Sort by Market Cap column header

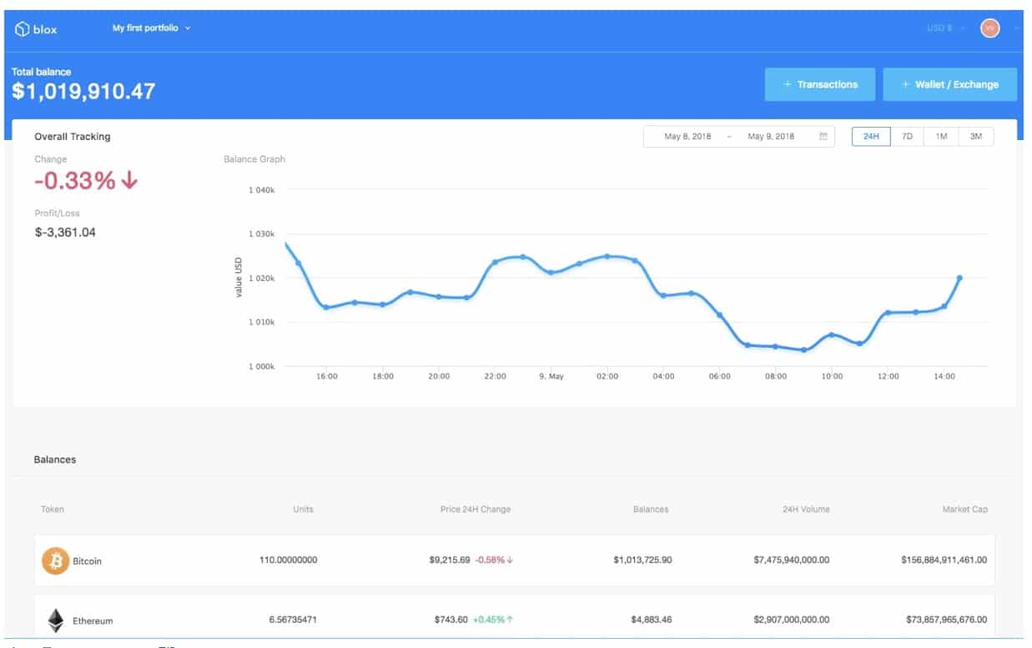pyautogui.click(x=965, y=509)
